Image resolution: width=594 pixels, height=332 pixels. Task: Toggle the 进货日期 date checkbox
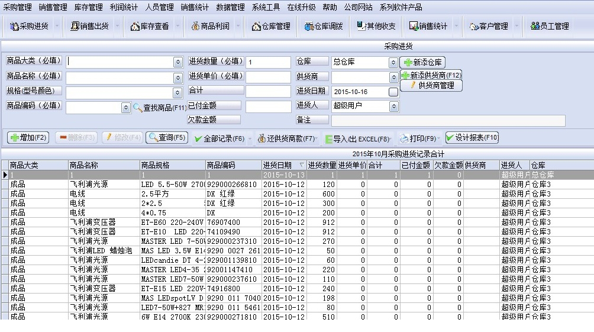393,92
